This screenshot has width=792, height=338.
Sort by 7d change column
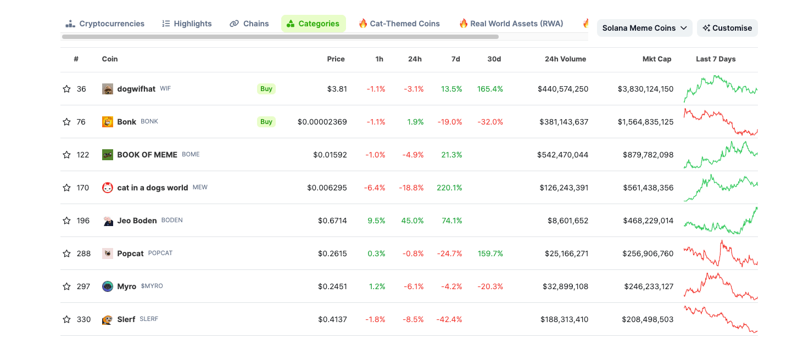[456, 59]
